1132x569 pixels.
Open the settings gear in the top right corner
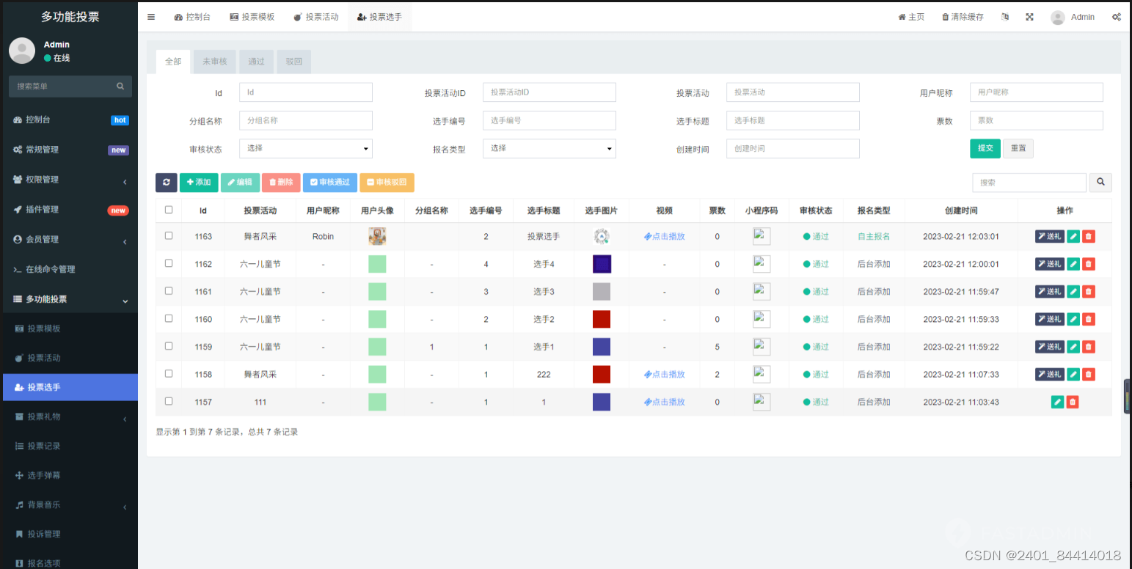pyautogui.click(x=1117, y=16)
